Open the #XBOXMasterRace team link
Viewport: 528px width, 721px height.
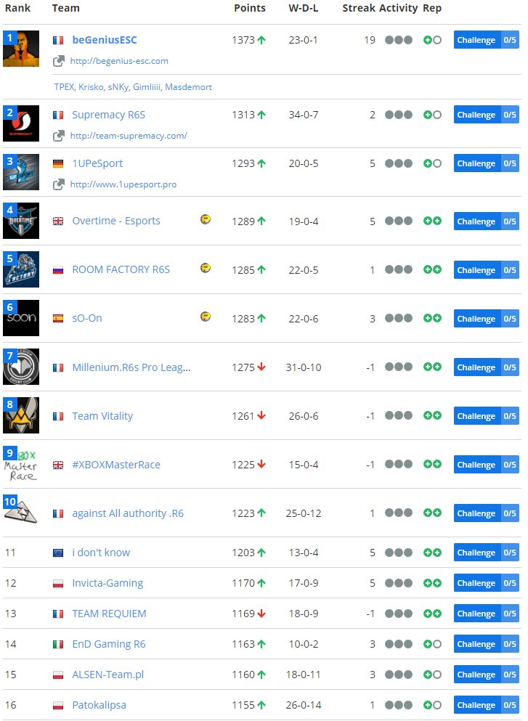click(x=116, y=465)
